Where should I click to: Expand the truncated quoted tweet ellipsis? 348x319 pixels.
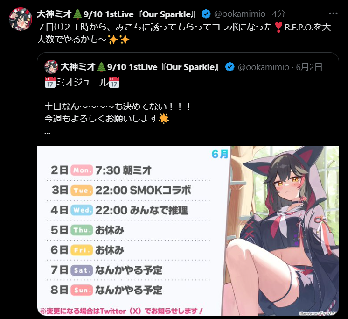(x=47, y=133)
